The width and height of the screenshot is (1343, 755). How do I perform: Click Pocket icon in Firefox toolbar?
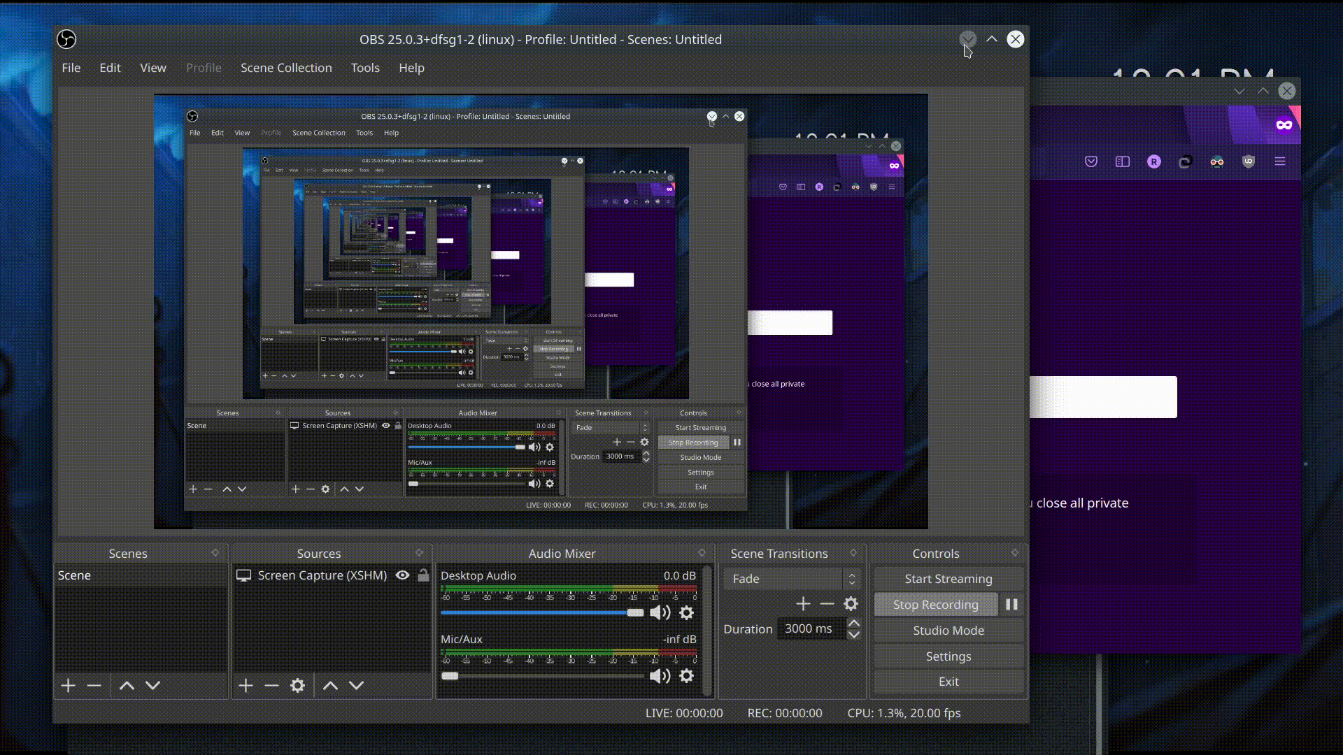coord(1091,161)
